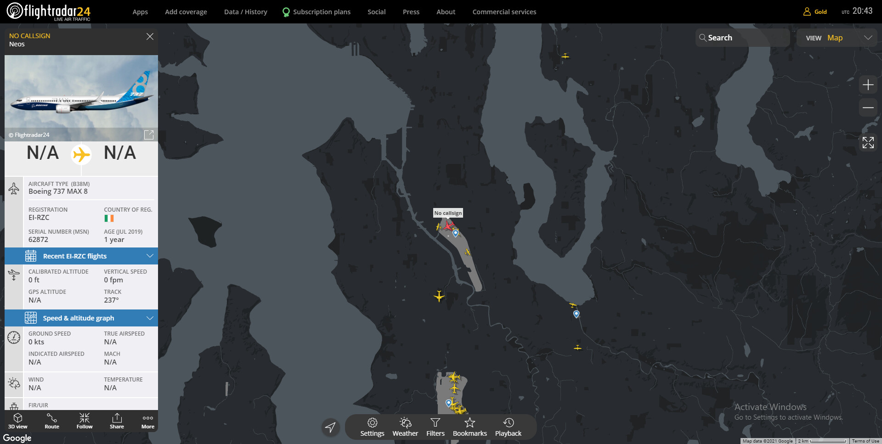Click the yellow route plane icon between N/A
The image size is (882, 444).
click(x=81, y=154)
